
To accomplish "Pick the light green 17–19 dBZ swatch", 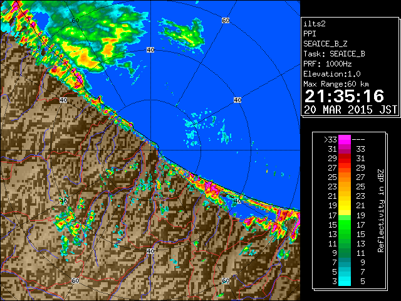I will click(345, 215).
